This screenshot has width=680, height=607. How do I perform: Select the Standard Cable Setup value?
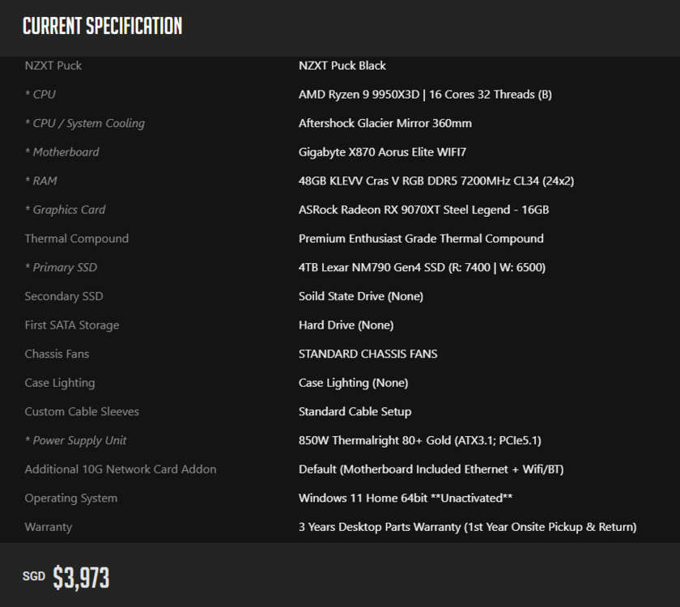coord(355,412)
